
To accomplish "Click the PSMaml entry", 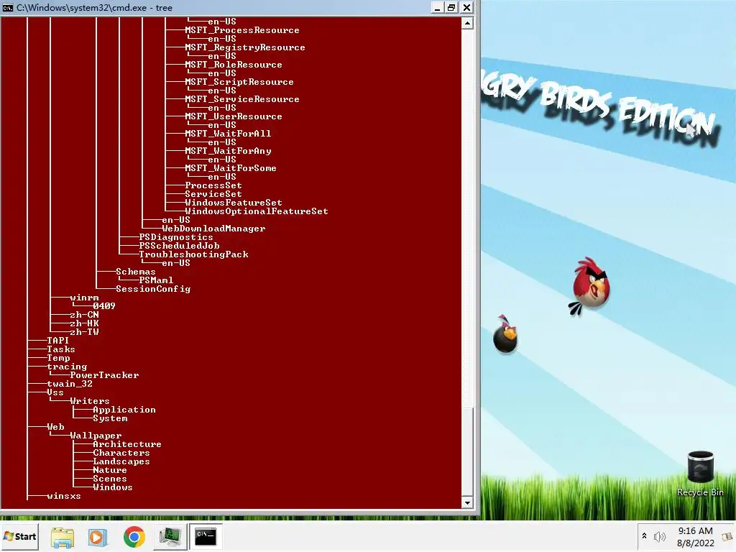I will 156,280.
